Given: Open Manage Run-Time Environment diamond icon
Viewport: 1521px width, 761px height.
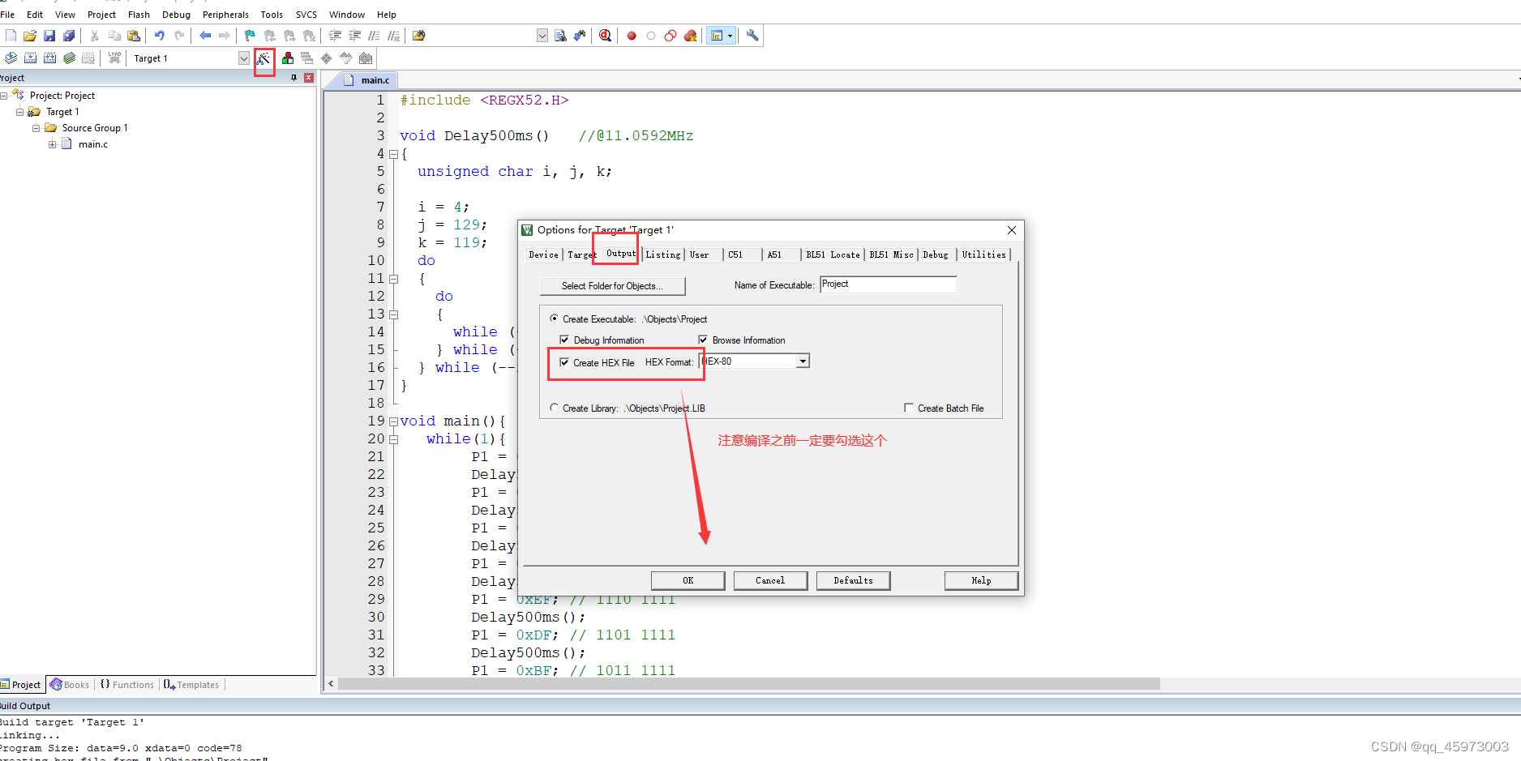Looking at the screenshot, I should click(327, 58).
